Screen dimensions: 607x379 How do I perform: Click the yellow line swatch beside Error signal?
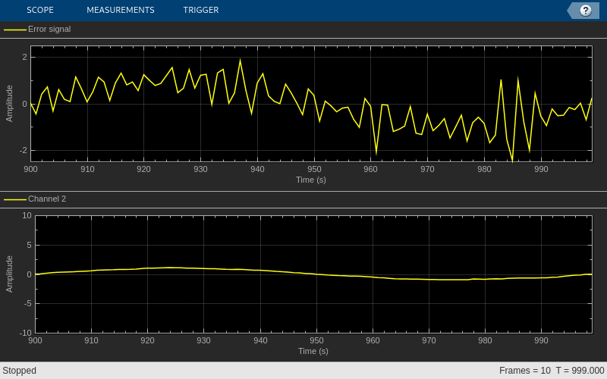pos(15,30)
